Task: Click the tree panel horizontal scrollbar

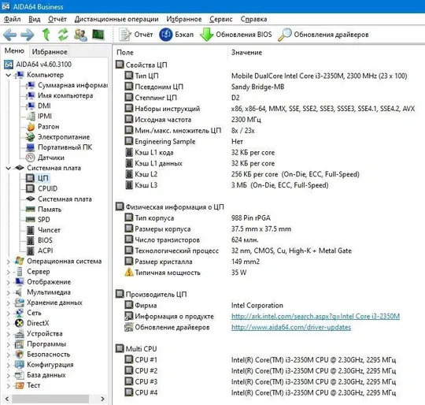Action: tap(50, 399)
